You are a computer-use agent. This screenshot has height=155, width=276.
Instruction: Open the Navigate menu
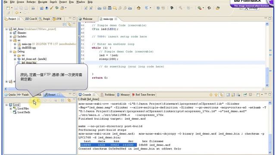[43, 2]
